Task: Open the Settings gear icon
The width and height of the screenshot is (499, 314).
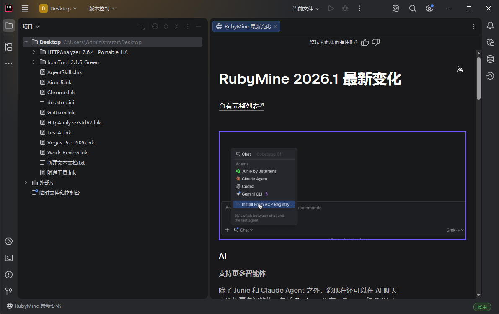Action: pyautogui.click(x=429, y=8)
